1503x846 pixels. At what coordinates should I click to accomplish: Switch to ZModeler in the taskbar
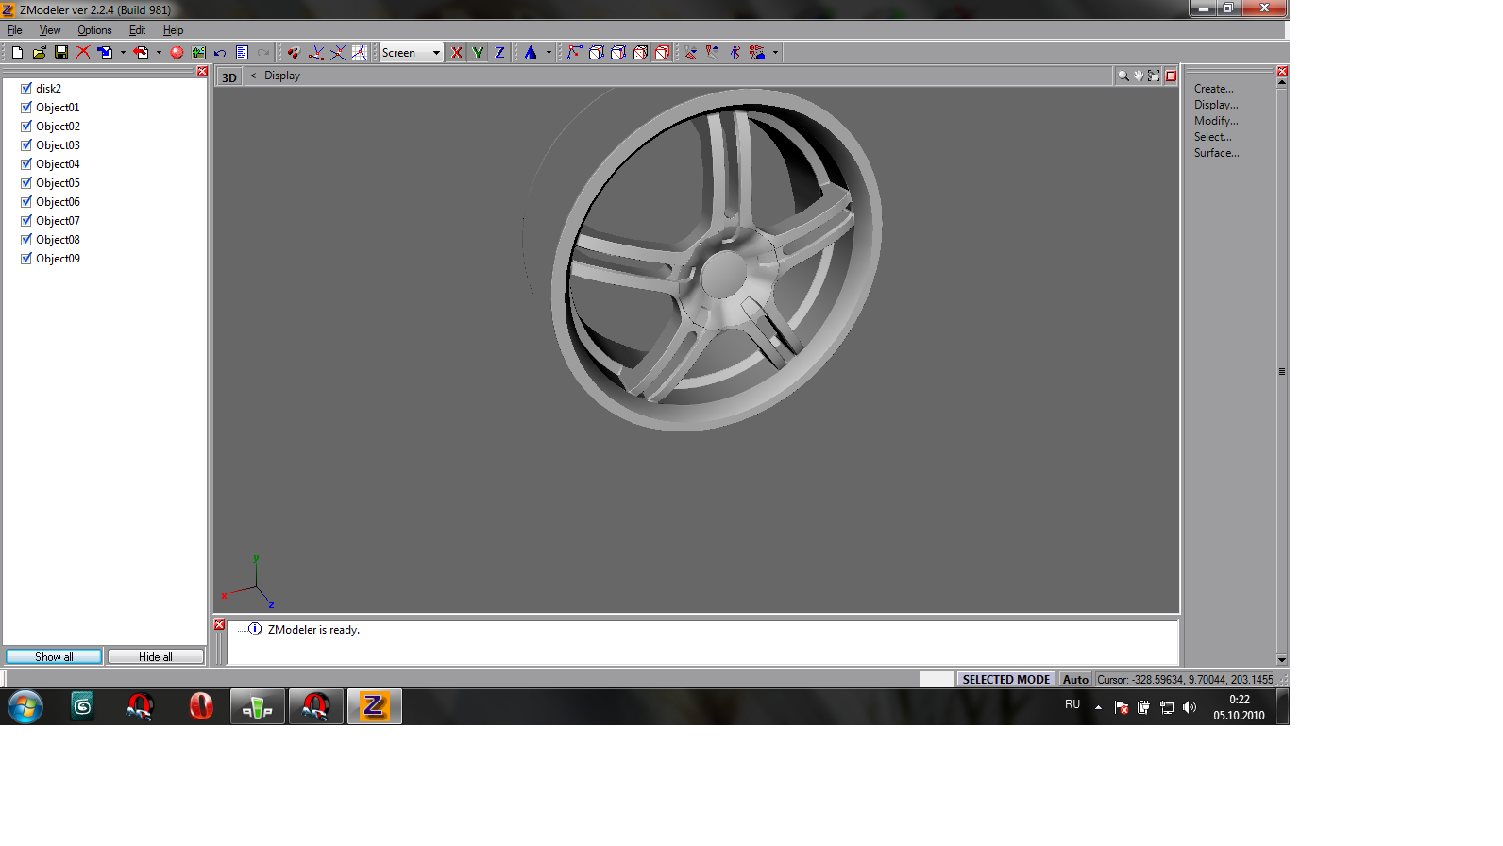(x=375, y=706)
